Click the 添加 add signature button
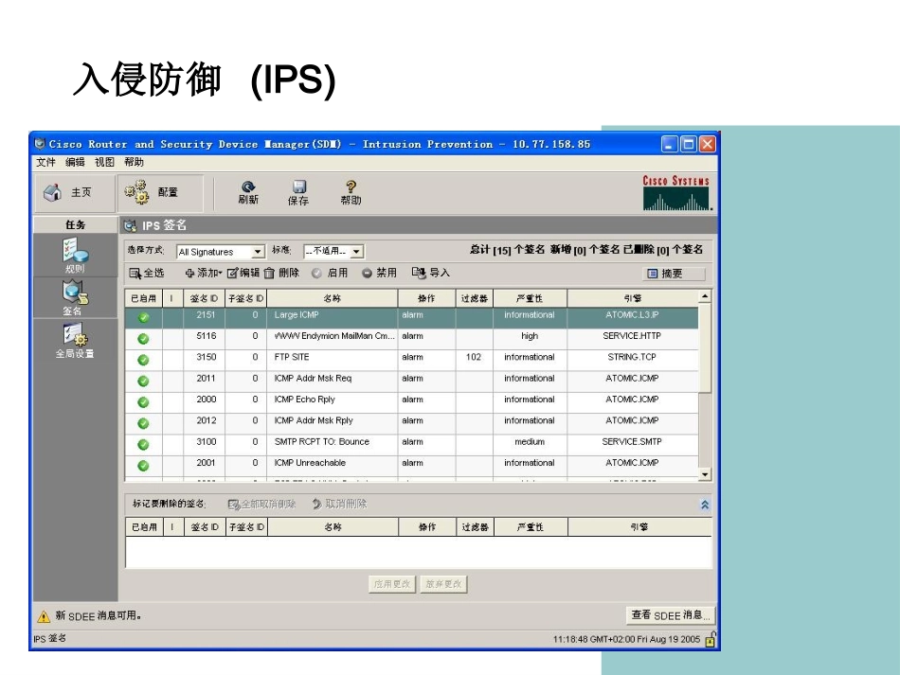The height and width of the screenshot is (675, 900). click(203, 273)
